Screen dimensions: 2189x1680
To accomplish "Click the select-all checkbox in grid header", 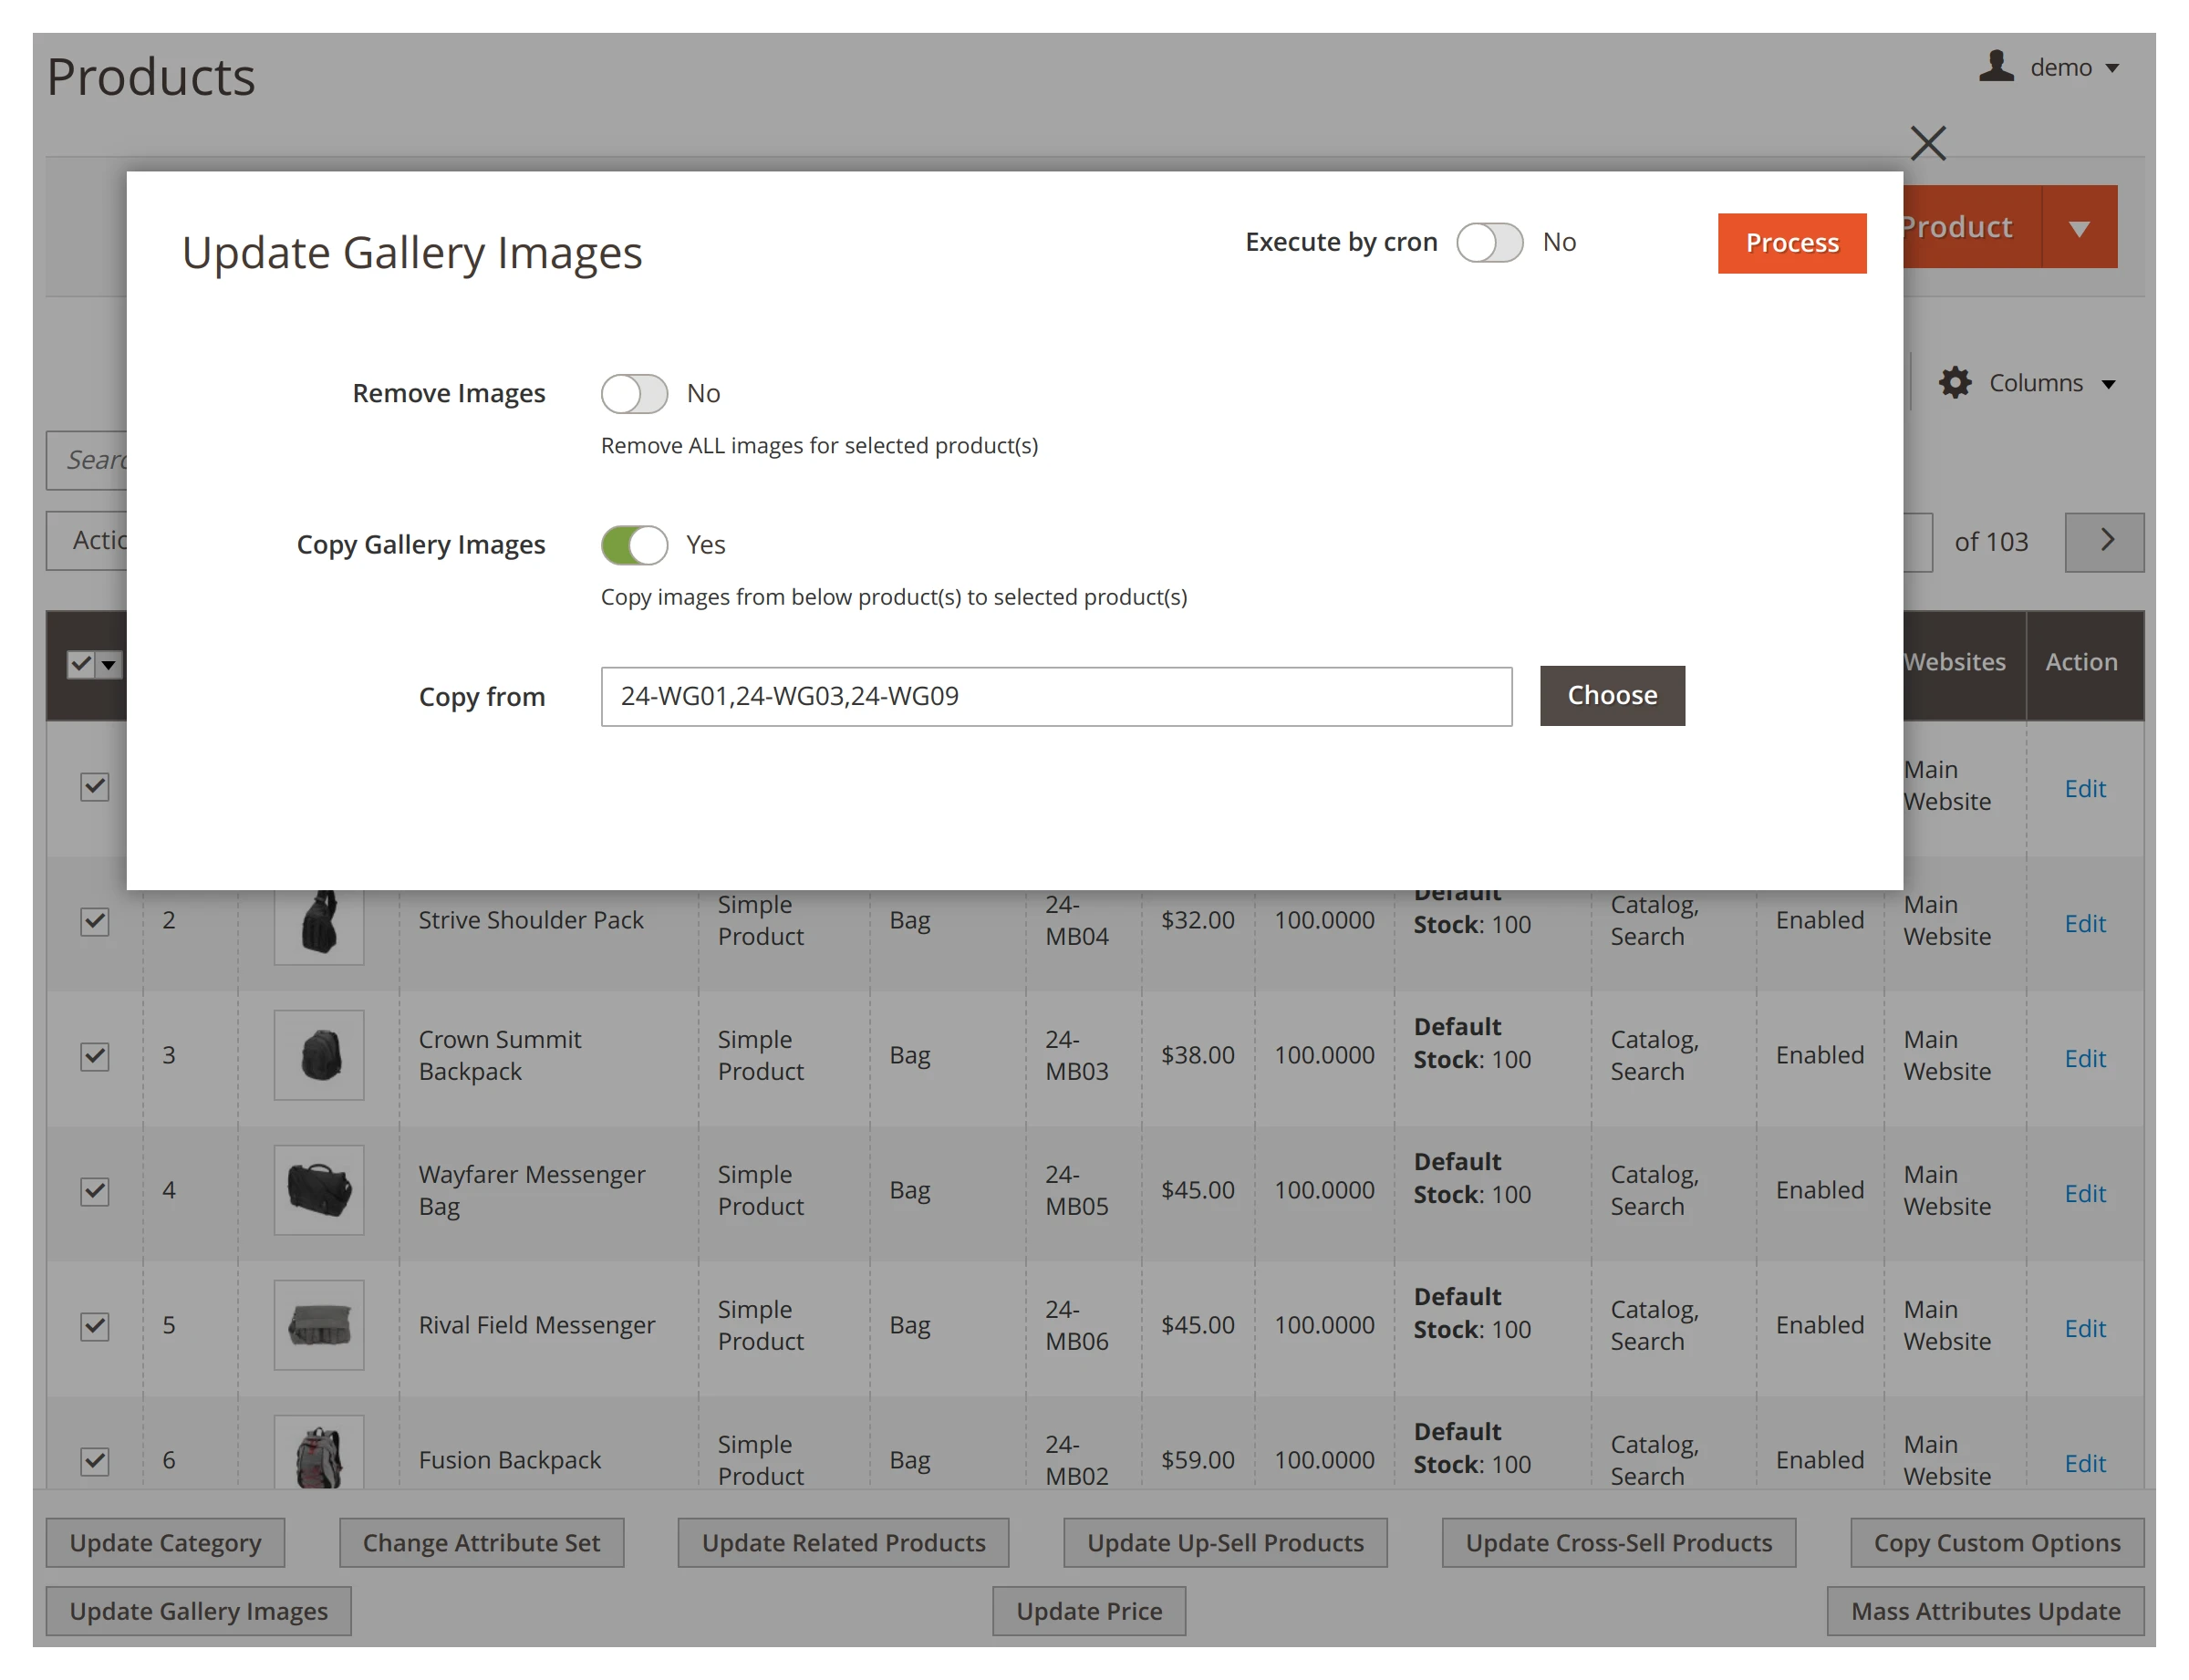I will click(x=81, y=663).
